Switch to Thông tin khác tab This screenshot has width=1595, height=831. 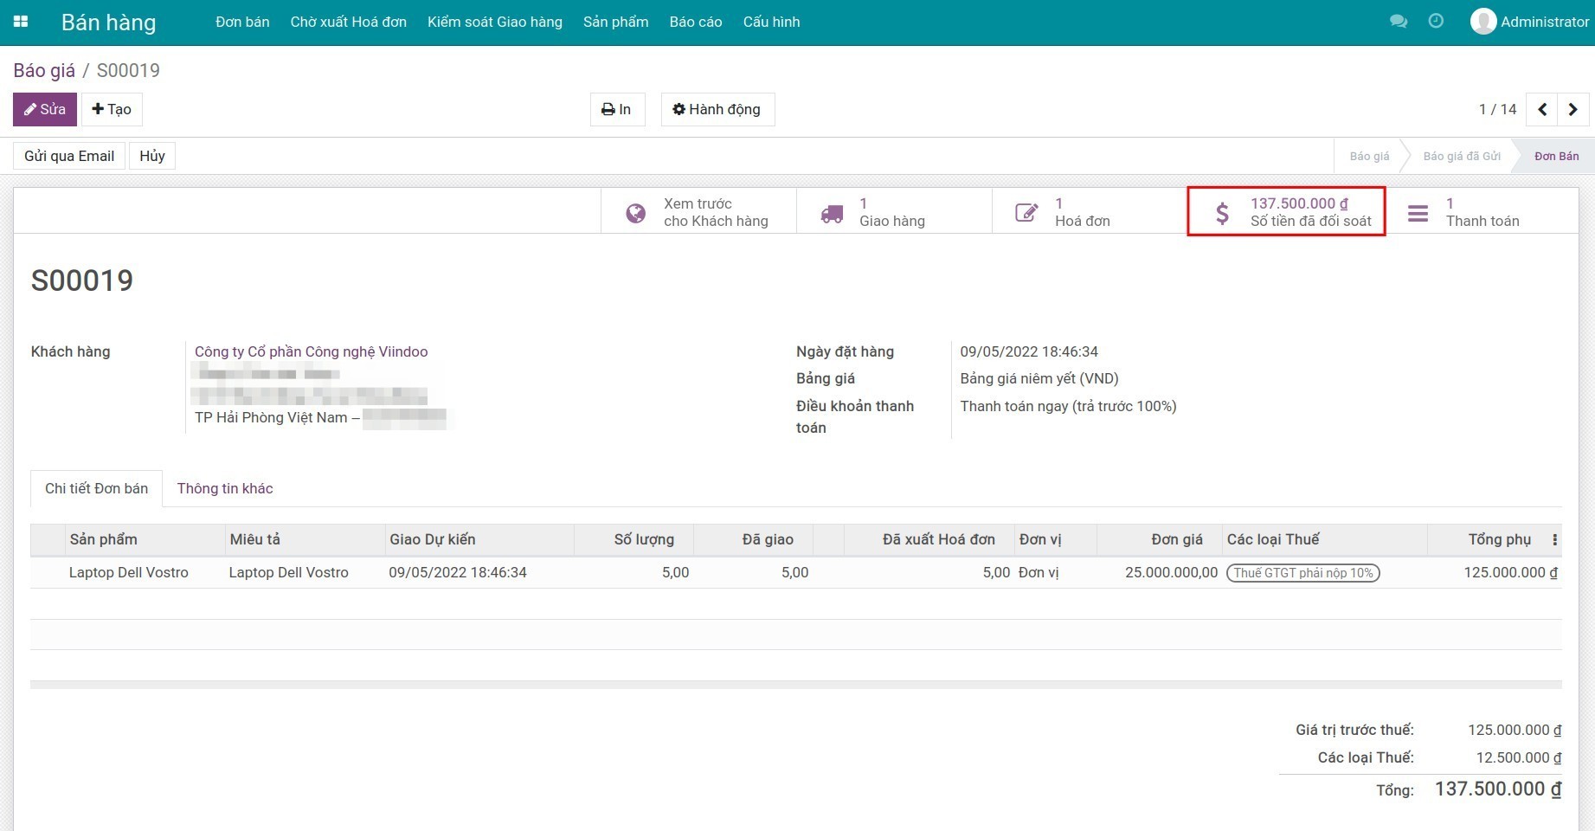pos(225,488)
